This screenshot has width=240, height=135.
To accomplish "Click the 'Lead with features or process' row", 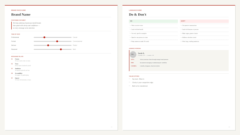I will click(x=204, y=30).
